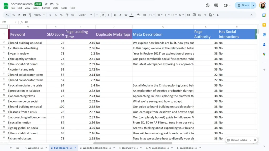
Task: Star the bornsocial.com document
Action: [x=46, y=4]
